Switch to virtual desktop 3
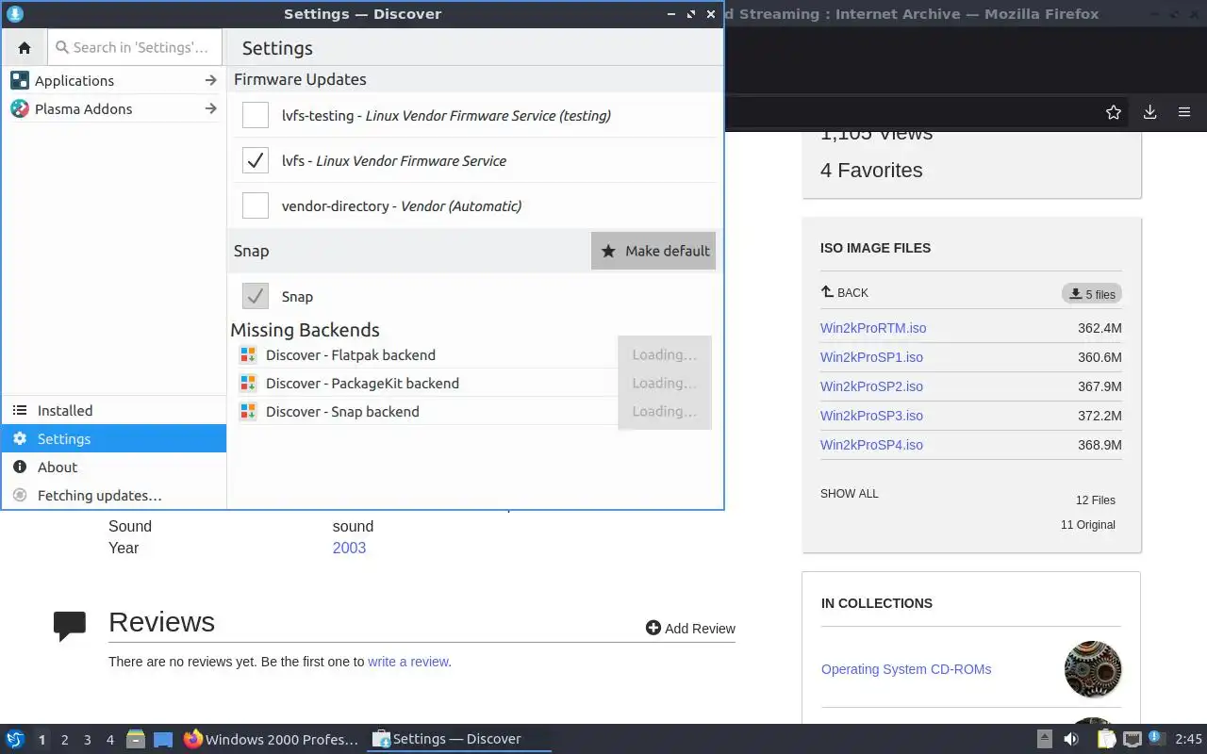The image size is (1207, 754). point(87,740)
